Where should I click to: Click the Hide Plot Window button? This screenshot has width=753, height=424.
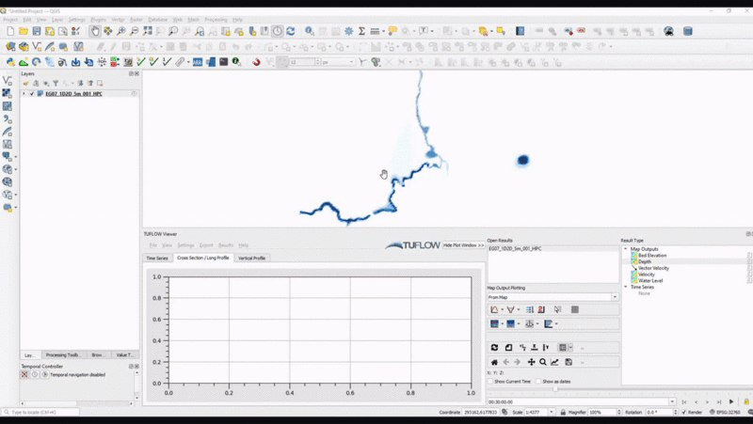tap(463, 244)
